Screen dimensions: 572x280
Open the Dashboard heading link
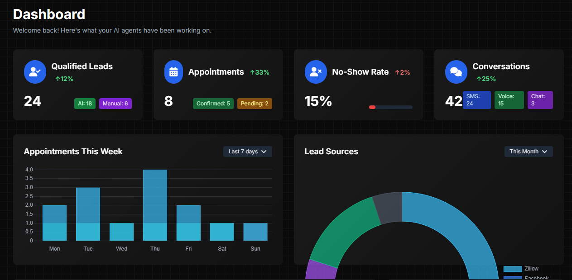(x=49, y=14)
